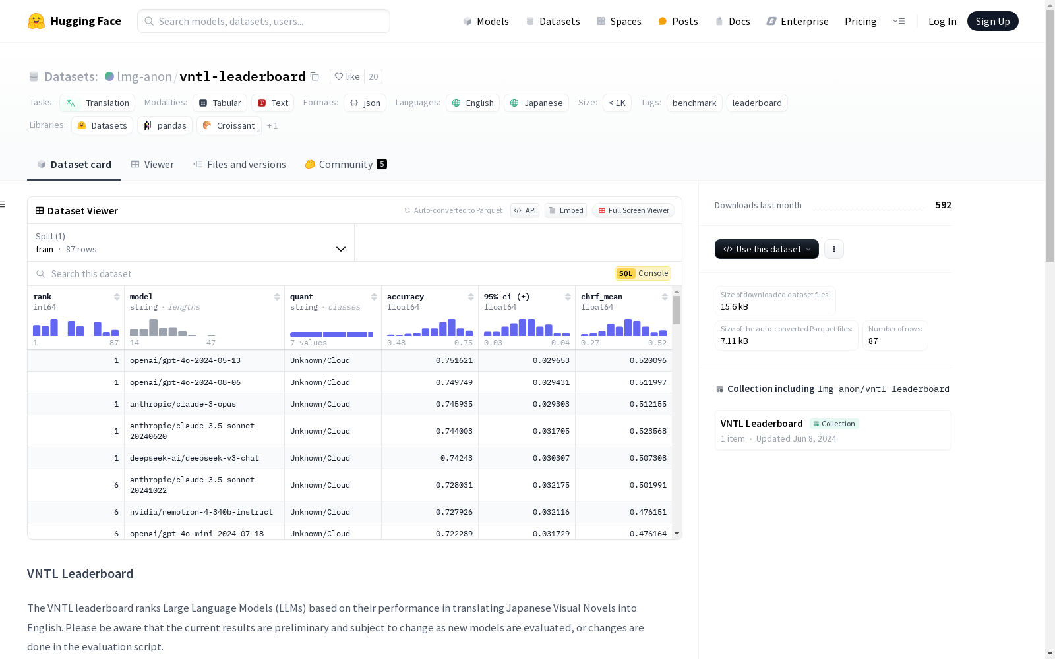Choose the Japanese language tag
The height and width of the screenshot is (659, 1055).
[536, 103]
